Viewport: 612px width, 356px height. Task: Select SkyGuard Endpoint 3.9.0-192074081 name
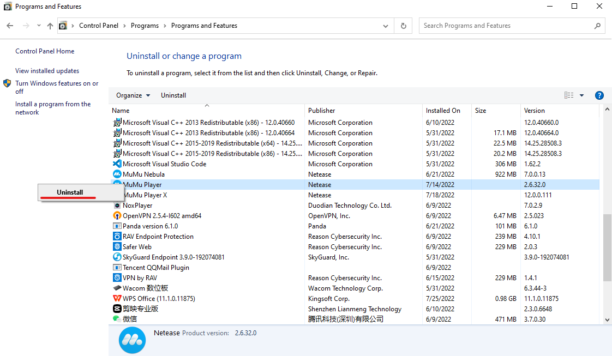coord(173,257)
